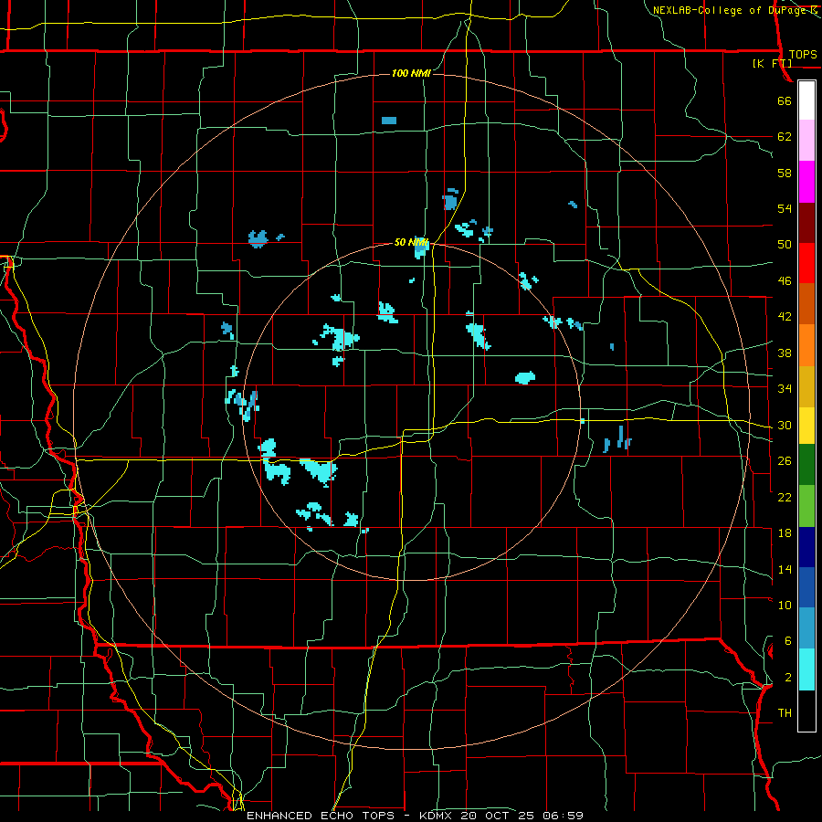The width and height of the screenshot is (822, 822).
Task: Click the 50 NMI range ring label
Action: coord(411,242)
